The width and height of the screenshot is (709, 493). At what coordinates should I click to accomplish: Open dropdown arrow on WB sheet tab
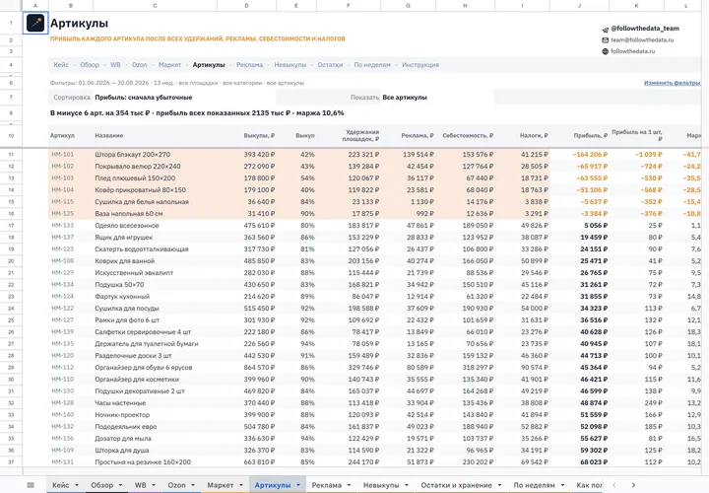(154, 485)
